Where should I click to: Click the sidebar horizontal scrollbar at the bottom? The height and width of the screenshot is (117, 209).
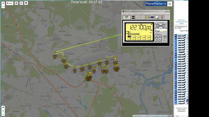(x=182, y=116)
